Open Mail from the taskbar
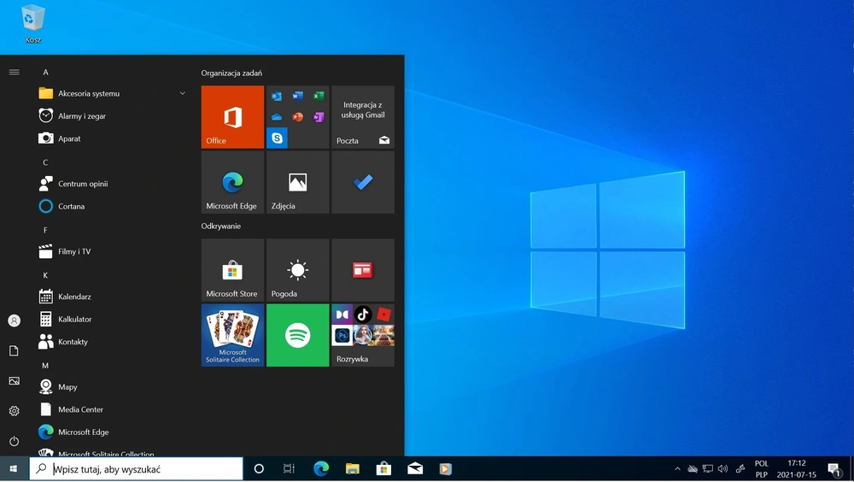This screenshot has width=854, height=482. pos(415,469)
